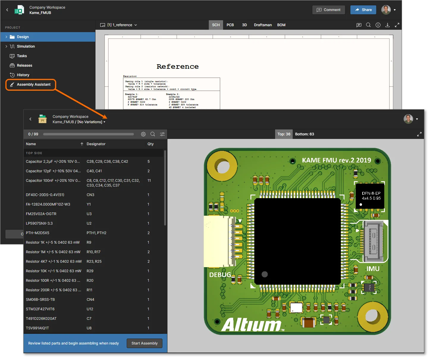The image size is (428, 357).
Task: Switch to the PCB view tab
Action: [230, 25]
